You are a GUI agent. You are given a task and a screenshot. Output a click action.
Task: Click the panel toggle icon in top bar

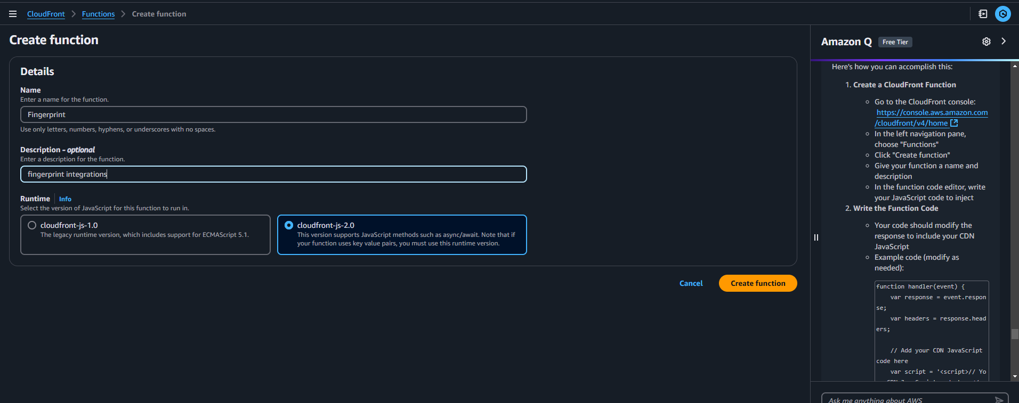coord(983,14)
